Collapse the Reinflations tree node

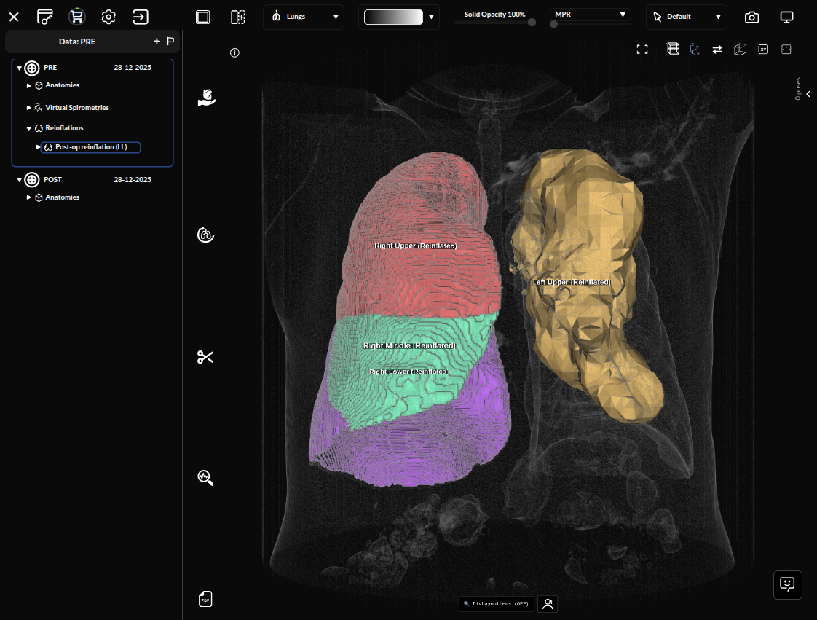29,128
